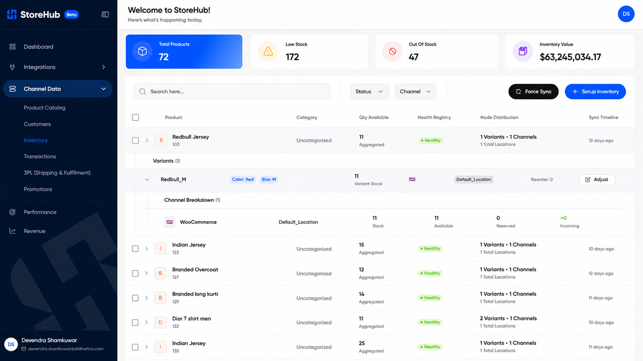Open the Status filter dropdown
The image size is (643, 361).
(369, 91)
